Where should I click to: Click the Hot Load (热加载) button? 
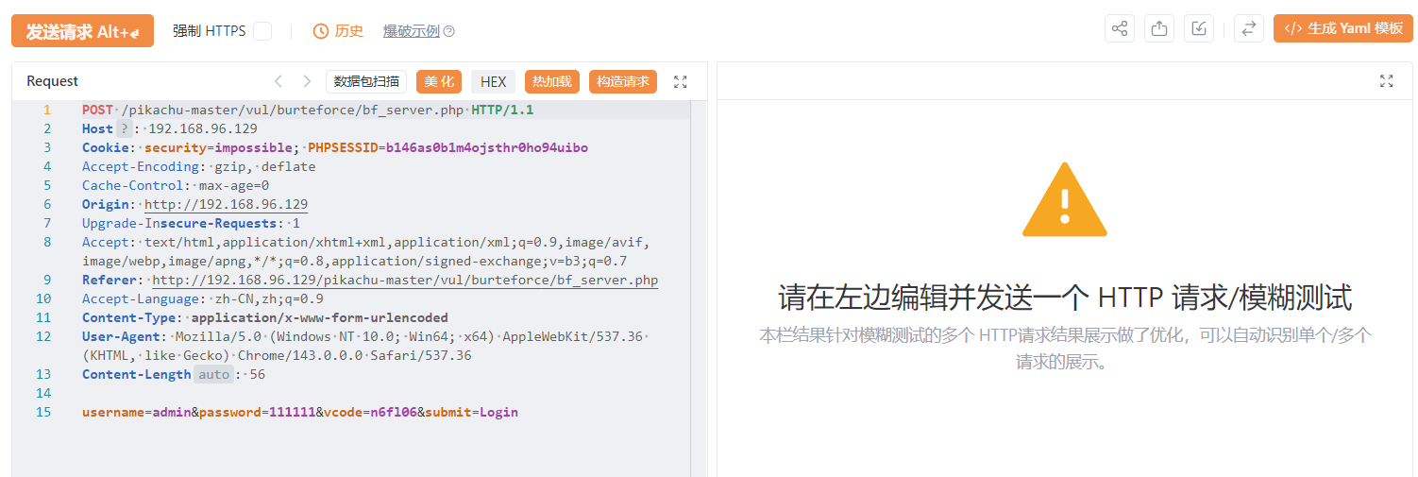552,81
